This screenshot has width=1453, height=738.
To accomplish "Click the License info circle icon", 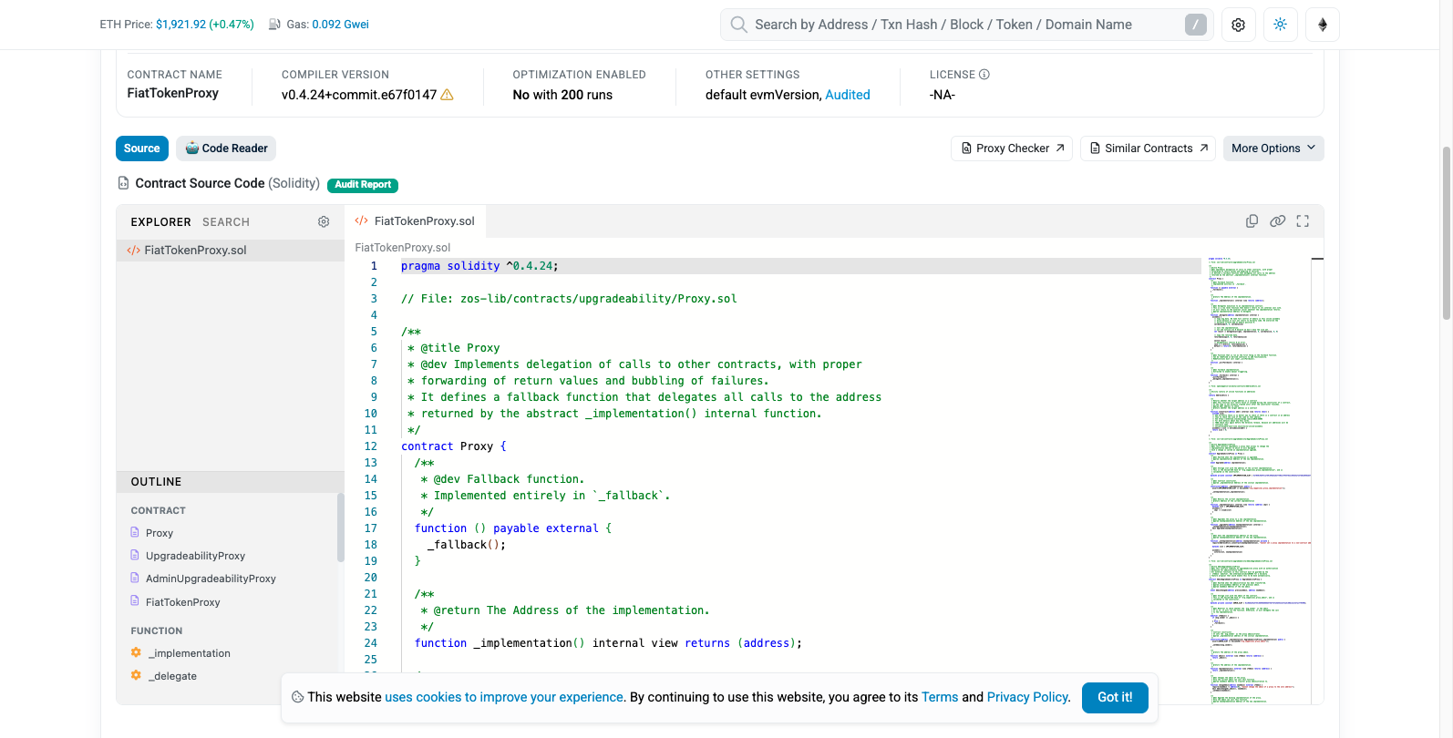I will tap(984, 75).
